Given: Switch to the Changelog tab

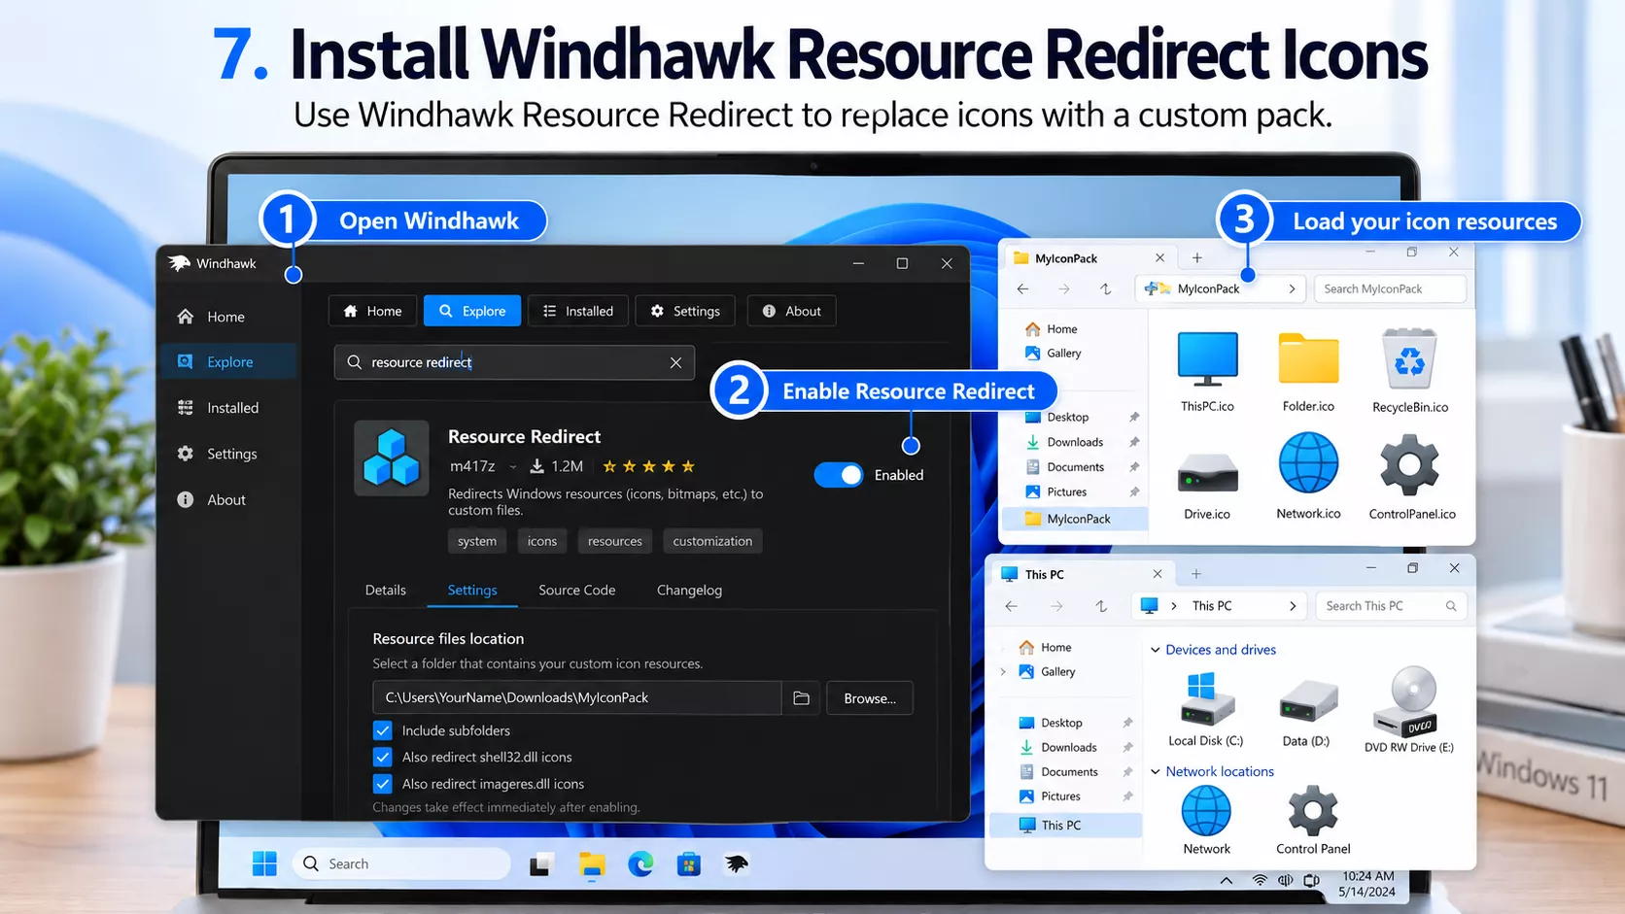Looking at the screenshot, I should [689, 591].
